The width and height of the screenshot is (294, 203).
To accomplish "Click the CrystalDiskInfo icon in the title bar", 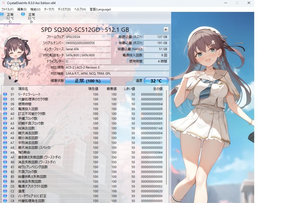I will [3, 3].
